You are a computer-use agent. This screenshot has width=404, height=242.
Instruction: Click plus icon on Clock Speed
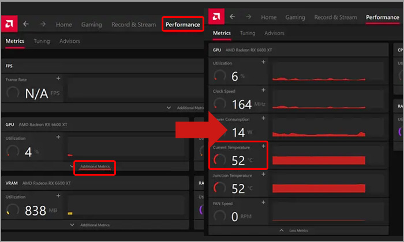[x=263, y=90]
